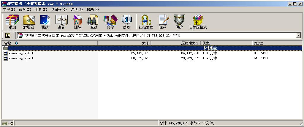Click the Delete (删除) toolbar icon
The height and width of the screenshot is (127, 304).
(x=77, y=22)
